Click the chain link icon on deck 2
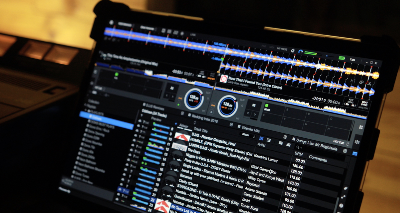400x213 pixels. click(361, 82)
